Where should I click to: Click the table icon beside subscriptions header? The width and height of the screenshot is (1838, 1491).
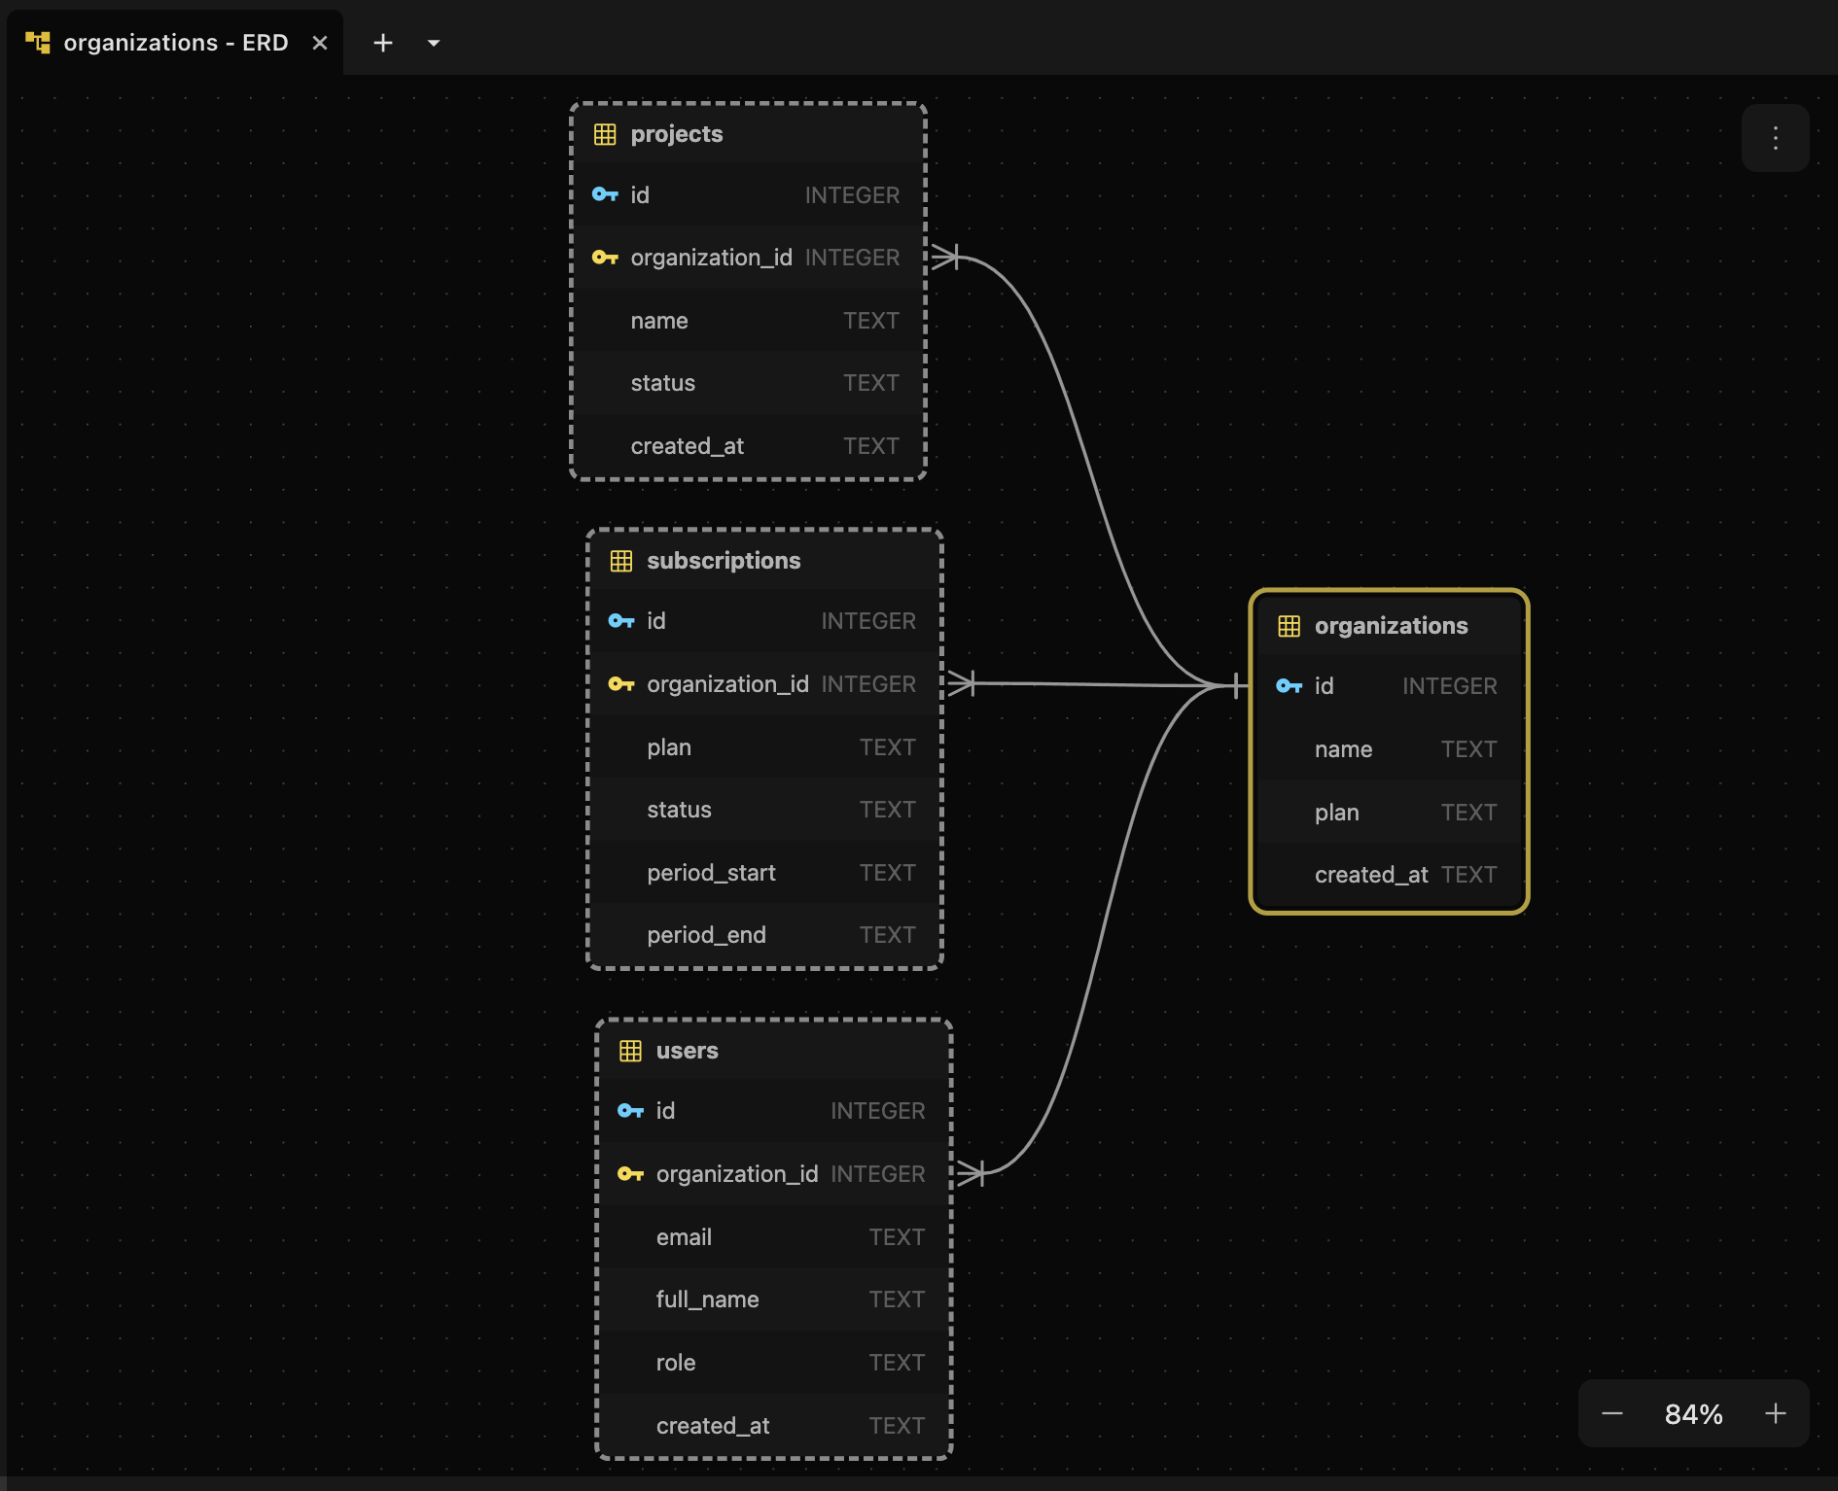(x=620, y=560)
